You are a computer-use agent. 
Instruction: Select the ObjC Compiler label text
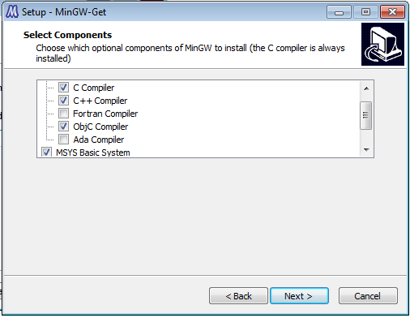[x=100, y=127]
